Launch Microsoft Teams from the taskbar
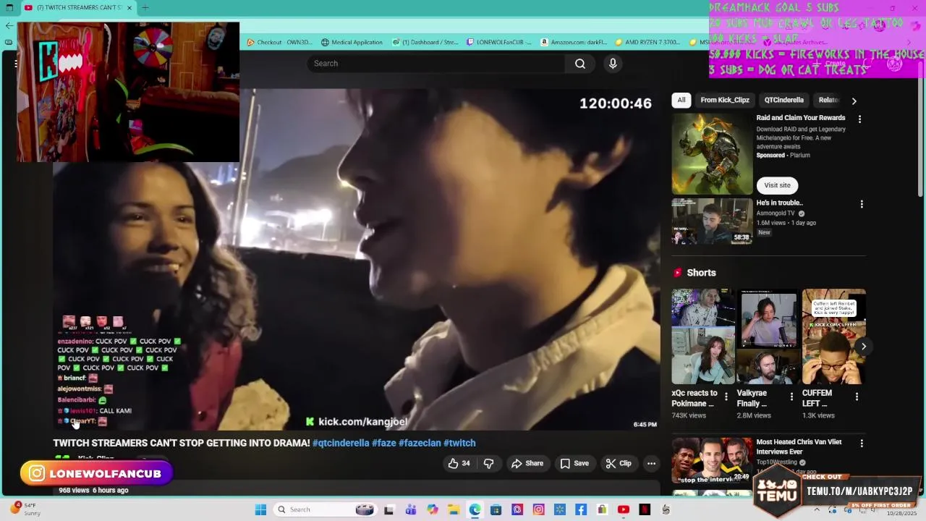926x521 pixels. click(411, 509)
